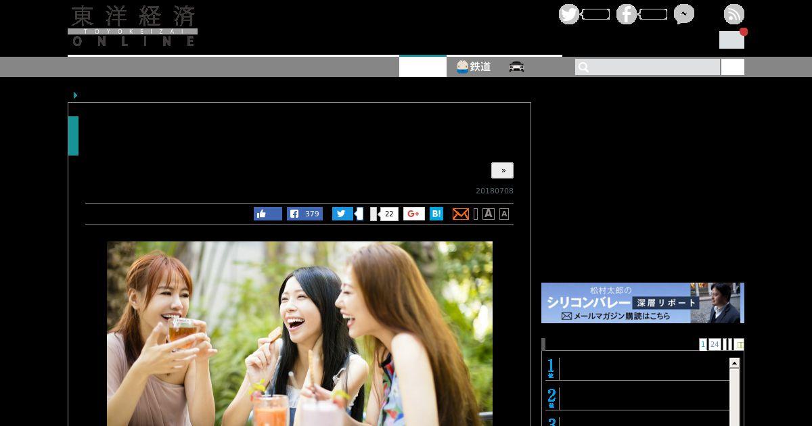Select the 鉄道 railway tab
Screen dimensions: 812x426
(474, 67)
